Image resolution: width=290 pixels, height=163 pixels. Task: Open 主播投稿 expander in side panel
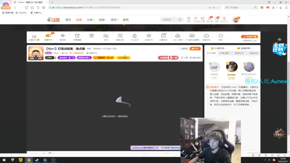pos(219,48)
